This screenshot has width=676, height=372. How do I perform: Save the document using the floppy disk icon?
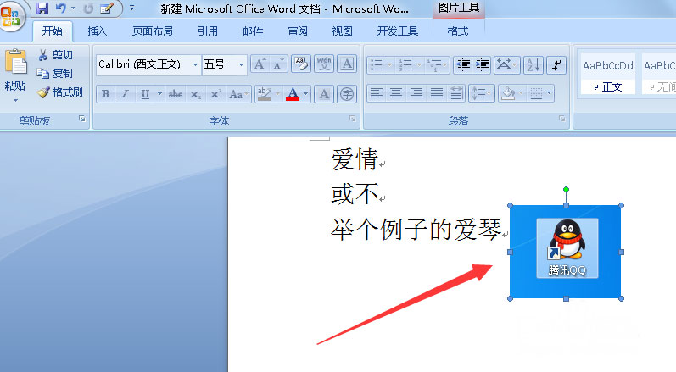(42, 8)
